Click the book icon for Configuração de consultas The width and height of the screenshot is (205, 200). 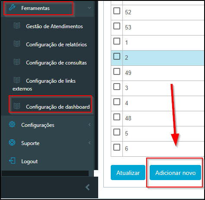(17, 62)
